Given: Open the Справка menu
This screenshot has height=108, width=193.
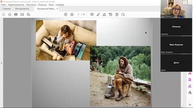Looking at the screenshot, I should (60, 5).
